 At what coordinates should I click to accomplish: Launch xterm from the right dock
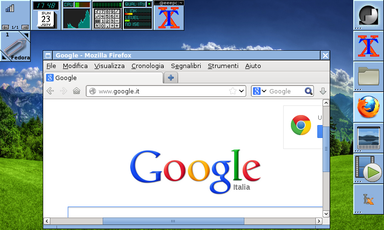(x=368, y=46)
